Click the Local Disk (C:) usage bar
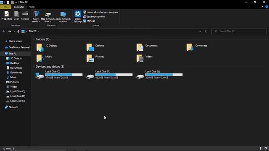 64,75
